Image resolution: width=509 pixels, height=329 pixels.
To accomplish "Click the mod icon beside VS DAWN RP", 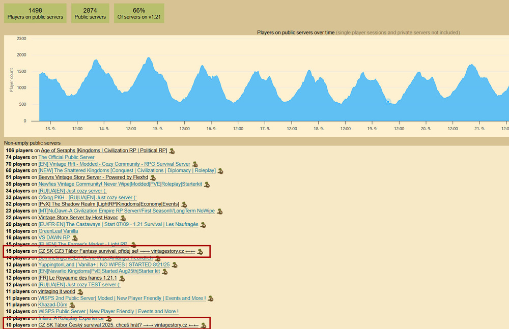I will click(75, 238).
